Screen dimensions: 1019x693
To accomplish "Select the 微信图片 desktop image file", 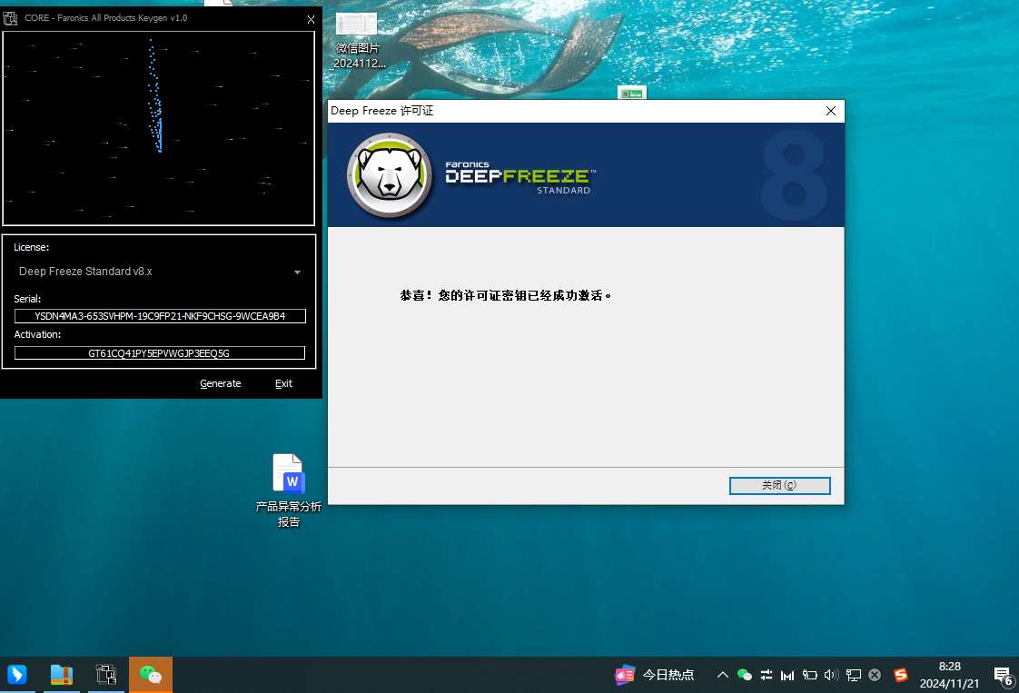I will [357, 40].
